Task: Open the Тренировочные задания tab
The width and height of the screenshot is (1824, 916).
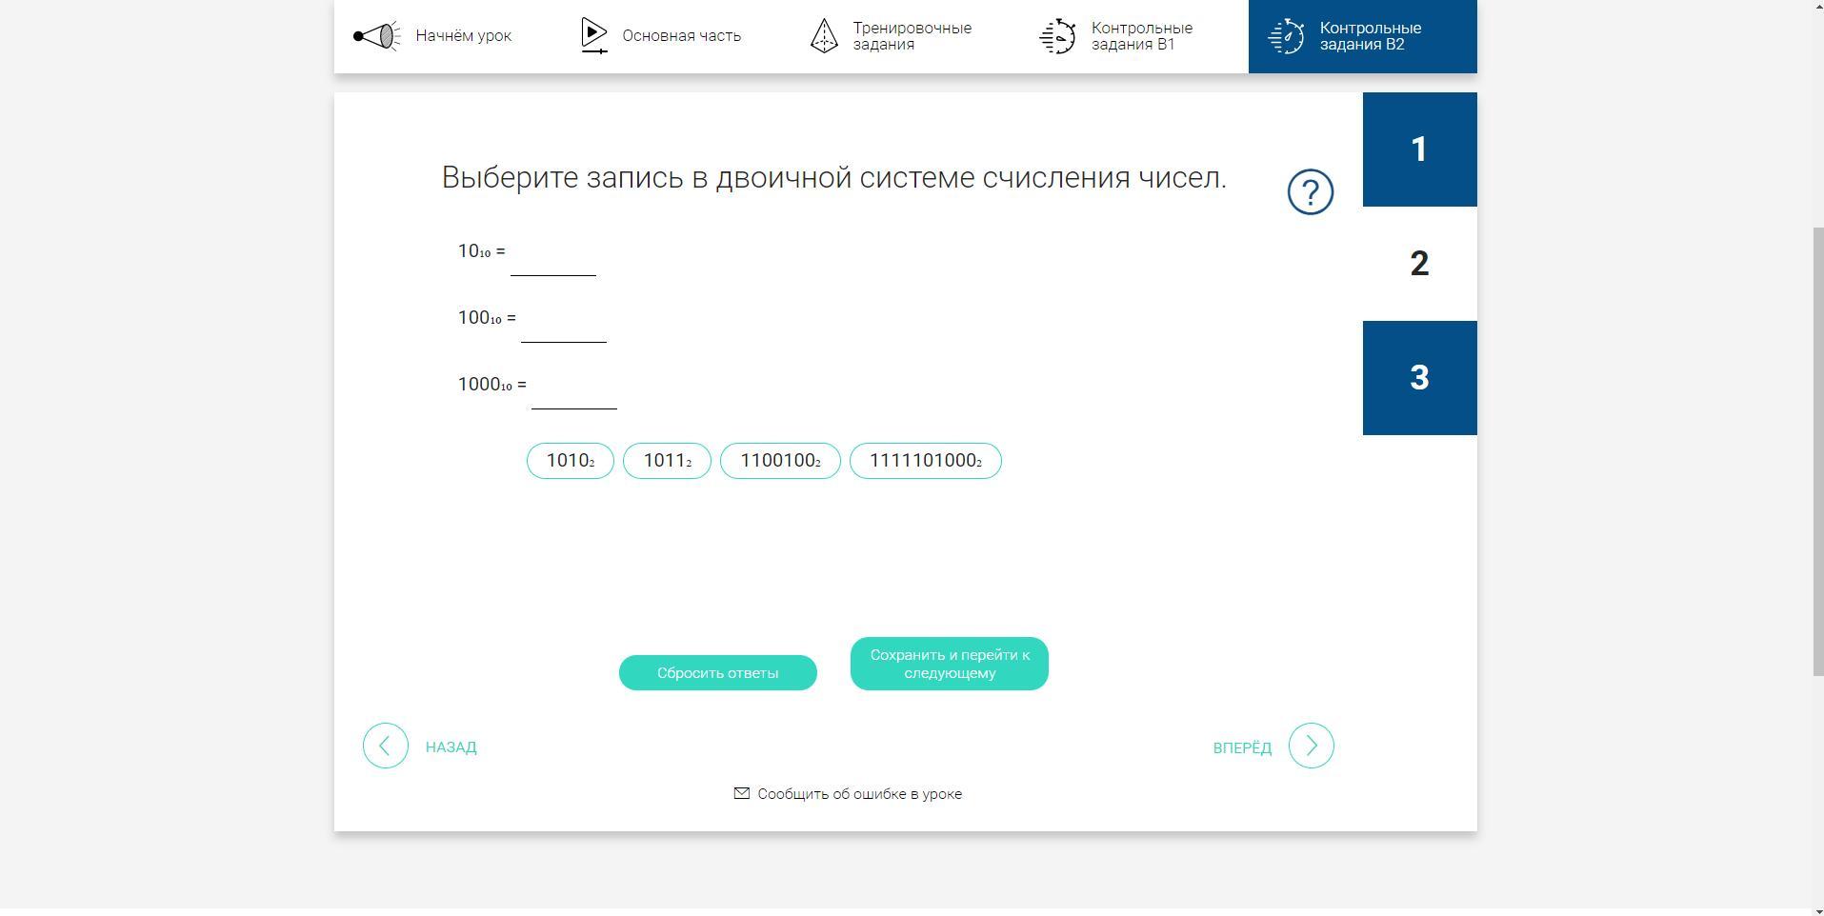Action: (x=912, y=36)
